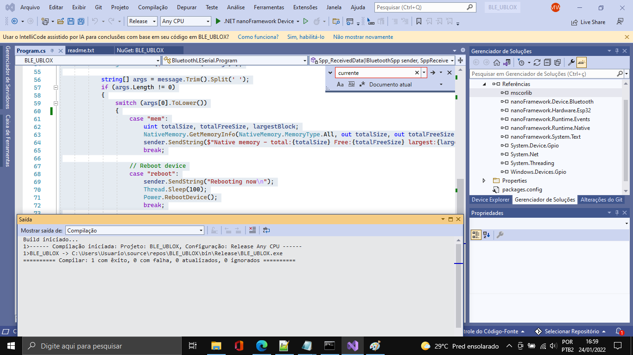Open the Compilação menu

click(x=153, y=7)
